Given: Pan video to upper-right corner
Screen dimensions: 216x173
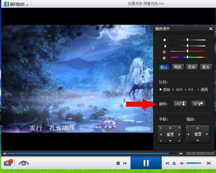Looking at the screenshot, I should pos(179,128).
